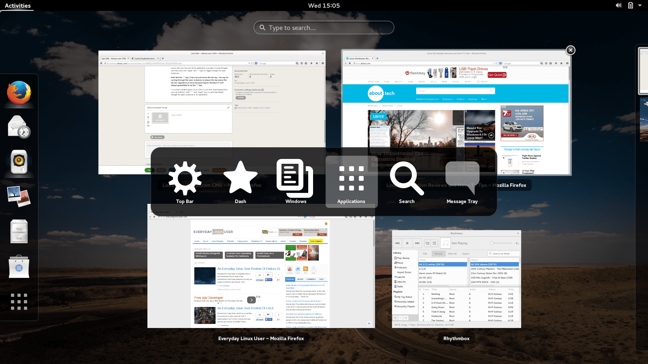
Task: Open system menu arrow in top bar
Action: (640, 5)
